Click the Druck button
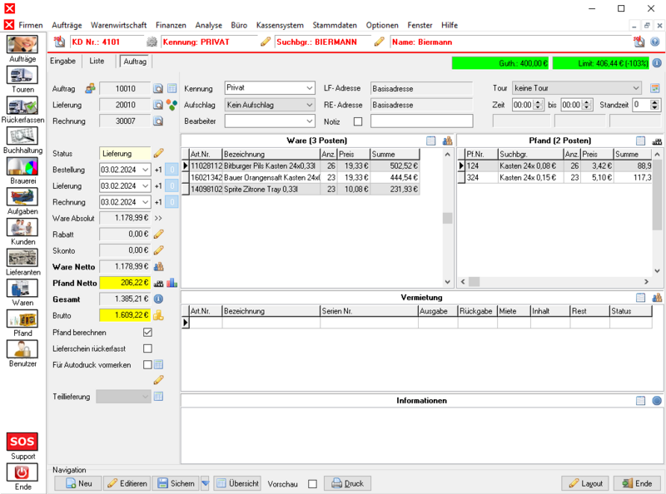This screenshot has width=666, height=494. tap(346, 483)
